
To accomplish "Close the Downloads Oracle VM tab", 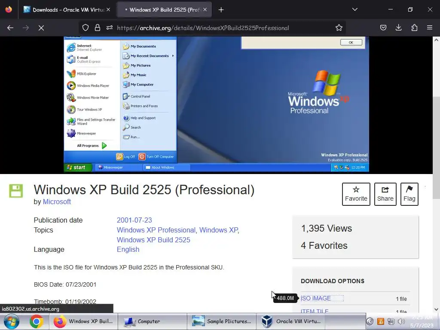I will [108, 9].
